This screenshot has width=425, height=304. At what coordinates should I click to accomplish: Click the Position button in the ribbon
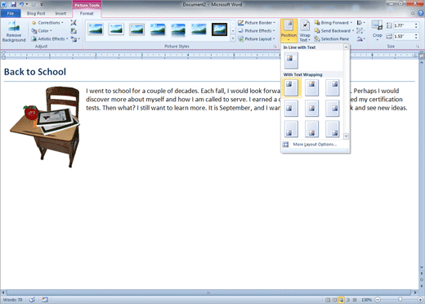289,31
